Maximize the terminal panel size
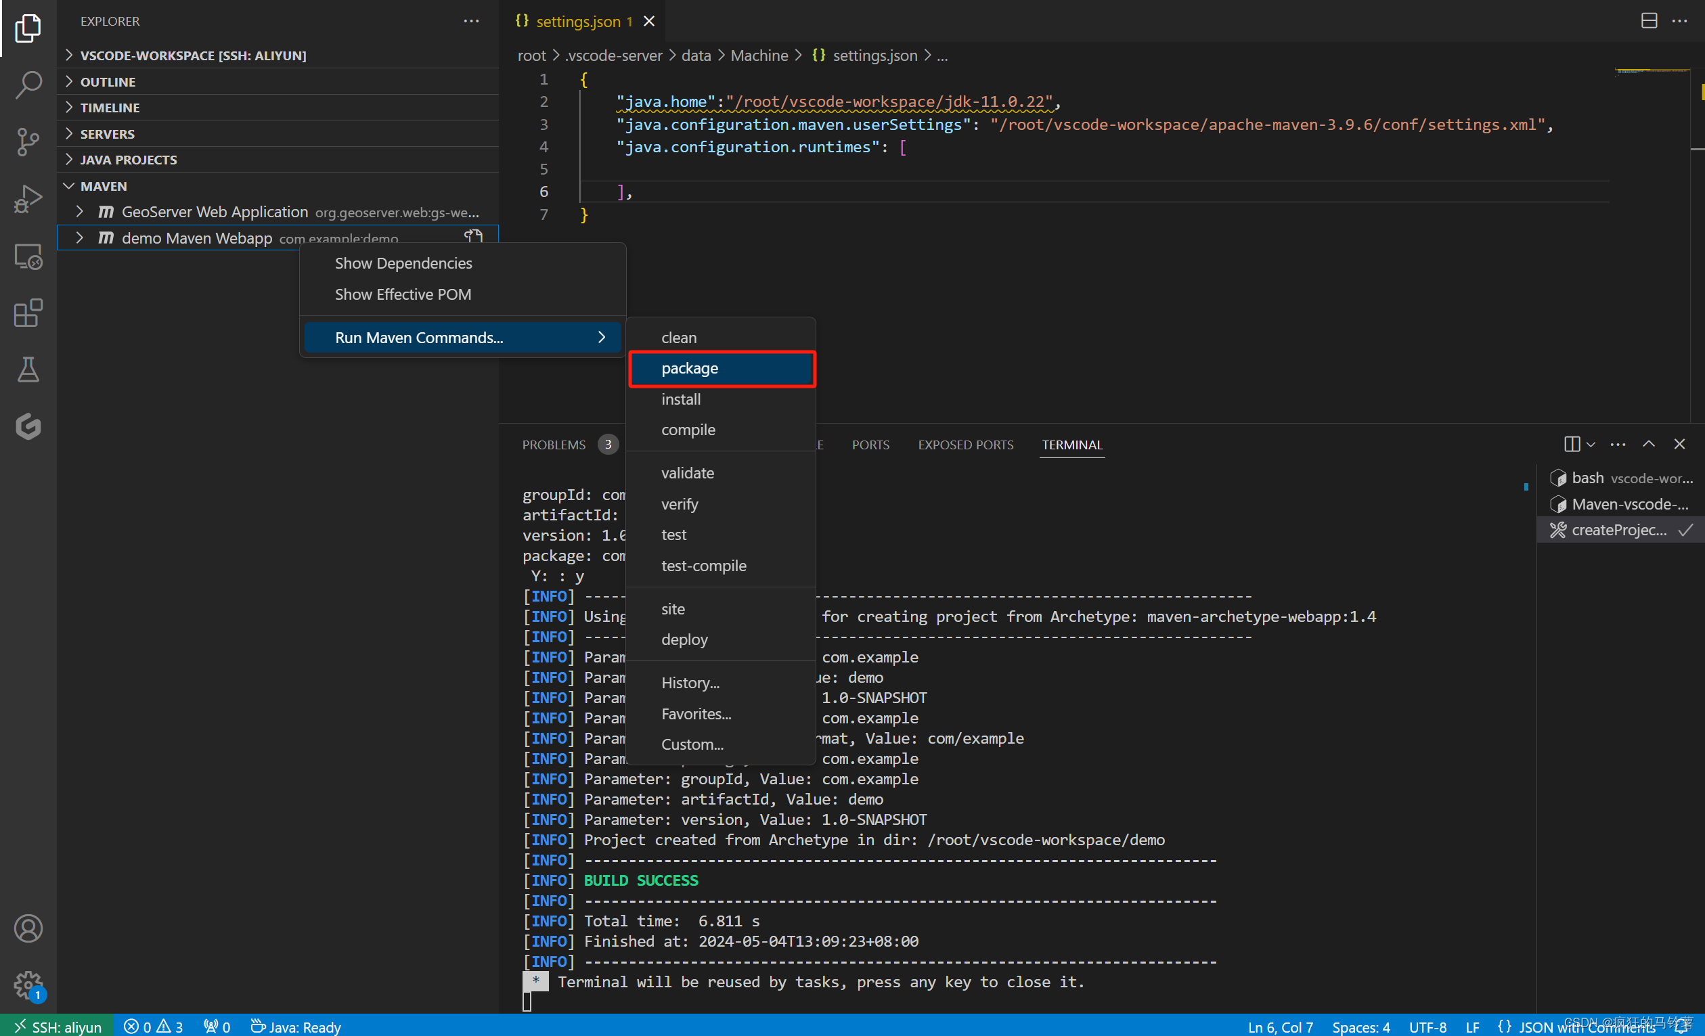The width and height of the screenshot is (1705, 1036). tap(1649, 444)
